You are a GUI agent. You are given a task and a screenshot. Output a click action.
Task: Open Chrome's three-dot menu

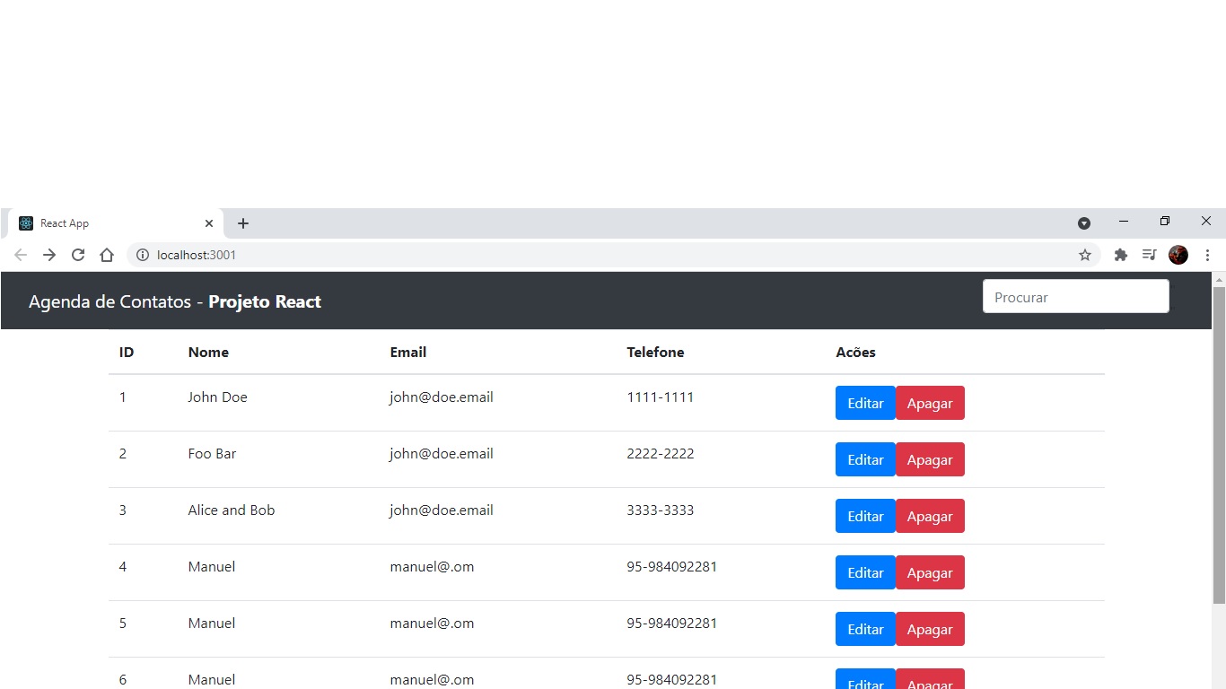1208,255
